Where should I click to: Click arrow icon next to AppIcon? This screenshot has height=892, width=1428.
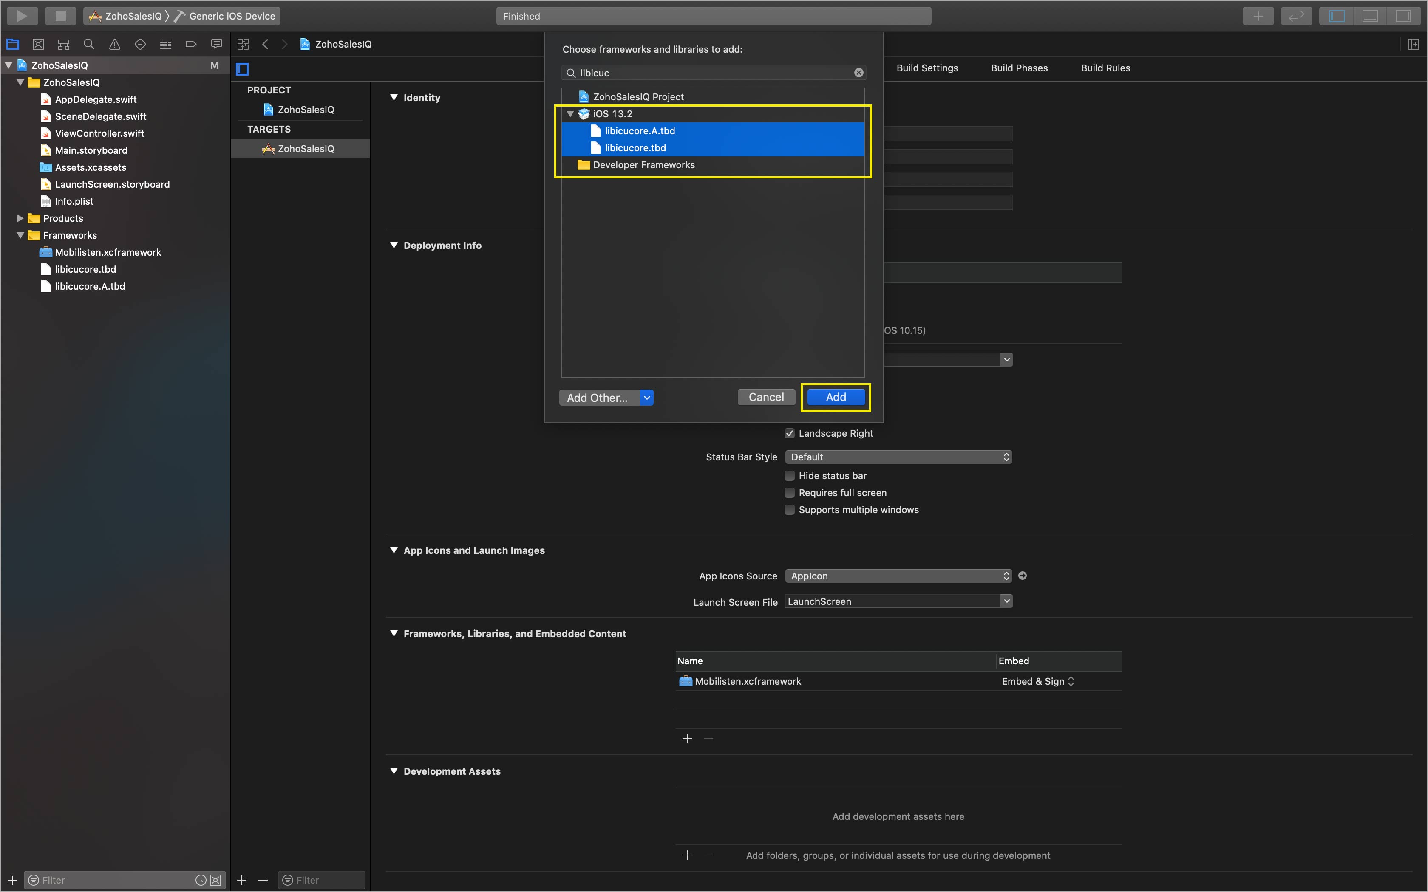tap(1023, 576)
